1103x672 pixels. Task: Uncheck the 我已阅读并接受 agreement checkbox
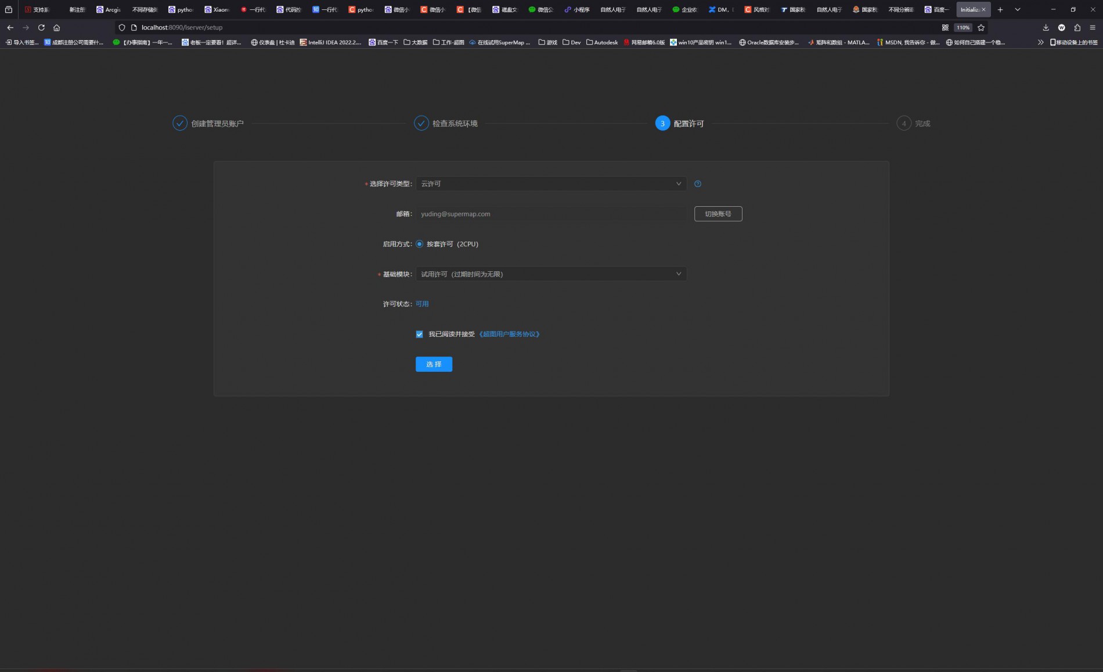(x=419, y=334)
